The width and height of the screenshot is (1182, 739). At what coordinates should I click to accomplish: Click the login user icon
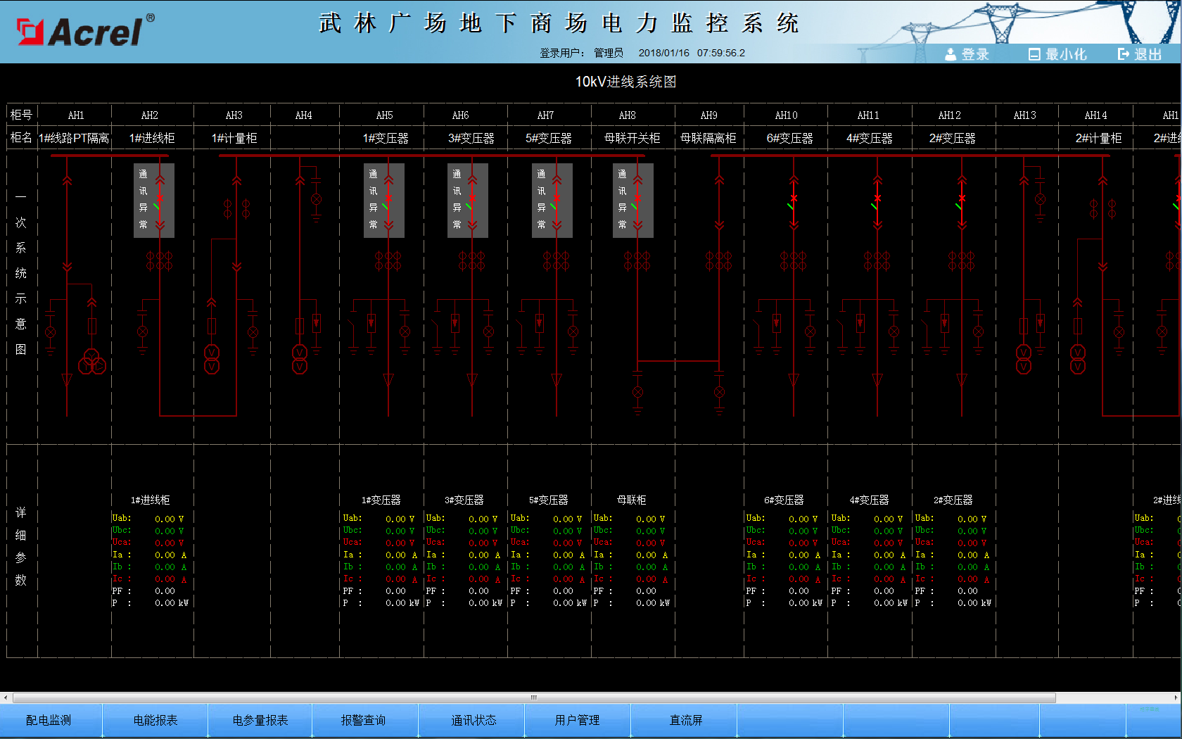point(951,54)
